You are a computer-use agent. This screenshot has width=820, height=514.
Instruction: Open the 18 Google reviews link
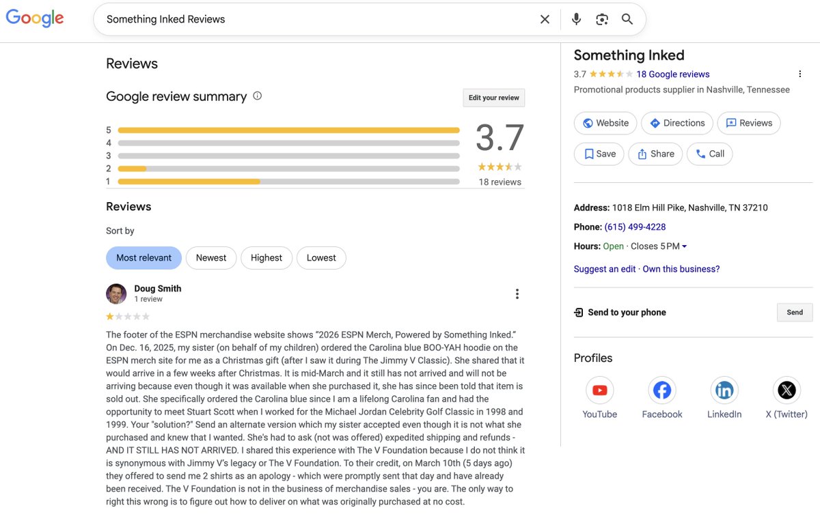point(673,74)
